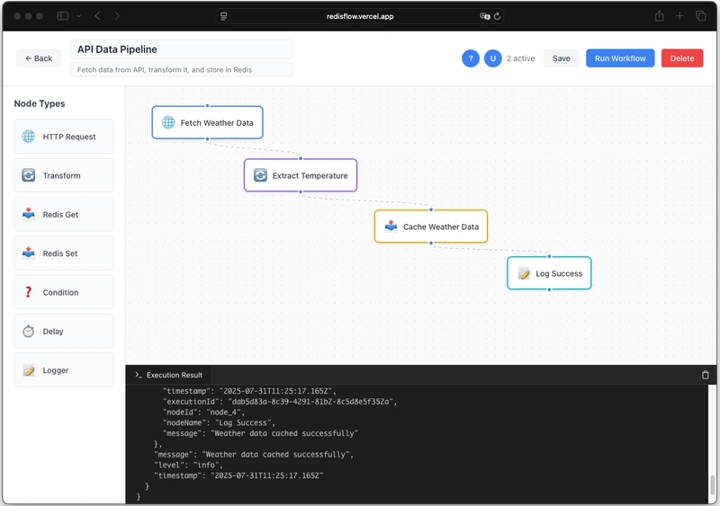Go back using the Back button
The width and height of the screenshot is (720, 506).
pyautogui.click(x=39, y=58)
